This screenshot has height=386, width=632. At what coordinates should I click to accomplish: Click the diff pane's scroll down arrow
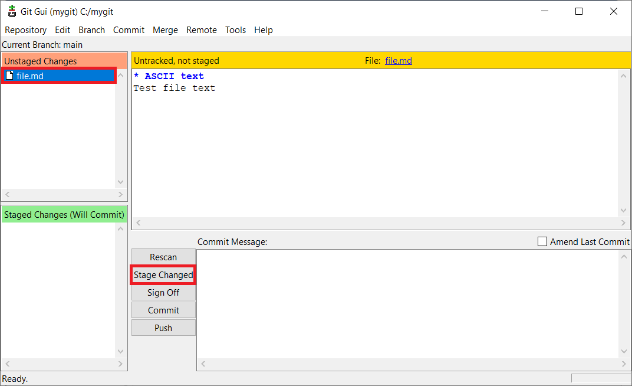coord(624,211)
